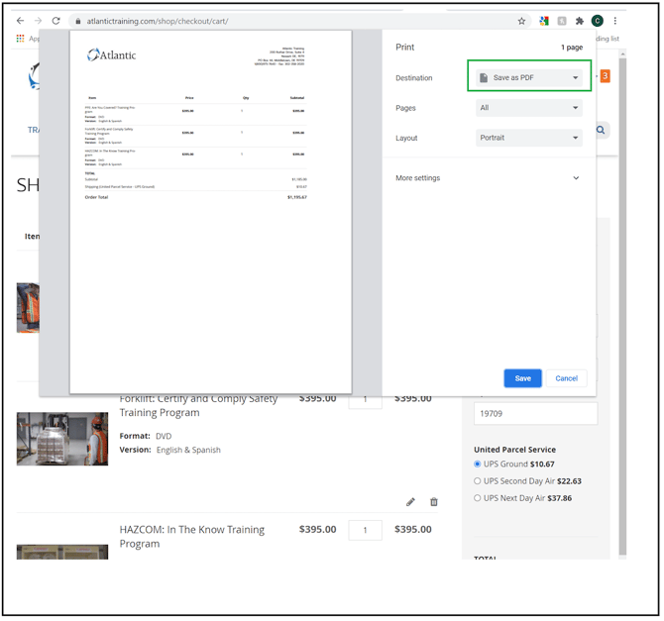Delete the Forklift item with the trash icon

[433, 502]
